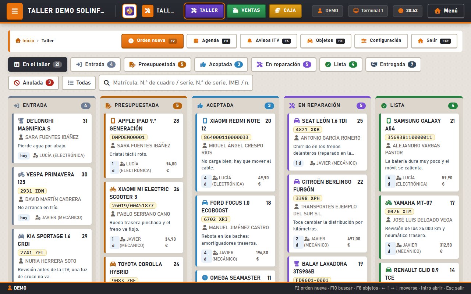Click the car icon on Seat León card
This screenshot has width=471, height=294.
(297, 121)
